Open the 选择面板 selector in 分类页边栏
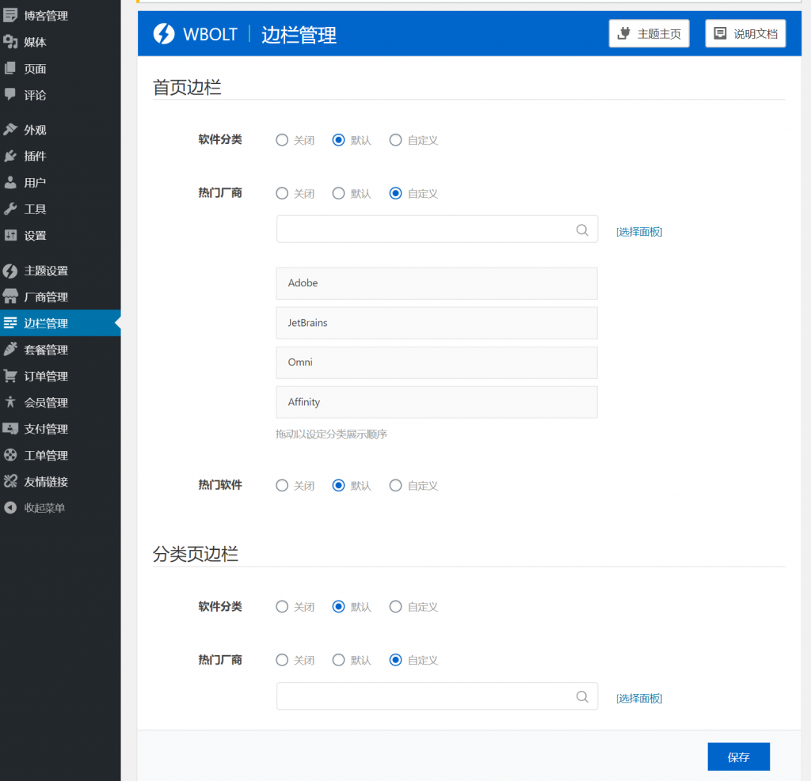 click(638, 698)
